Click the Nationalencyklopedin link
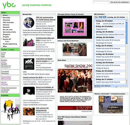Screen dimensions: 130x125 9,88
